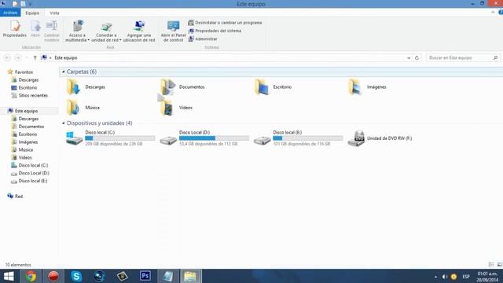
Task: Open Vídeos in navigation tree
Action: (22, 157)
